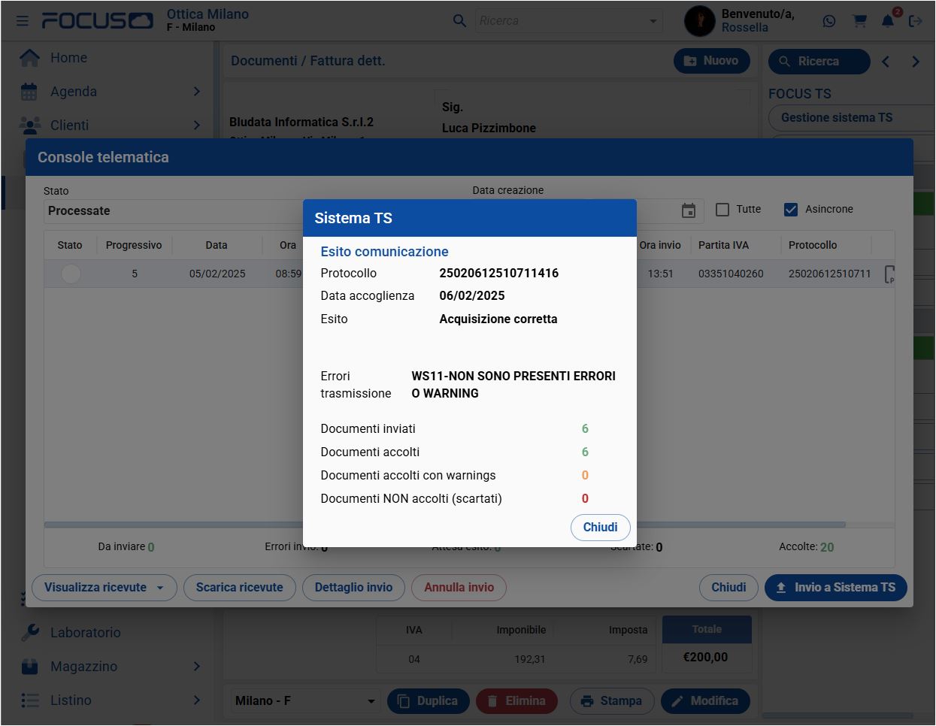Uncheck the Asincrone checkbox
Viewport: 936px width, 726px height.
tap(790, 210)
